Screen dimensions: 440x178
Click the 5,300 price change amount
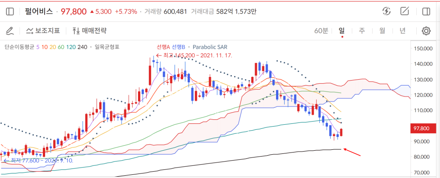(x=103, y=11)
